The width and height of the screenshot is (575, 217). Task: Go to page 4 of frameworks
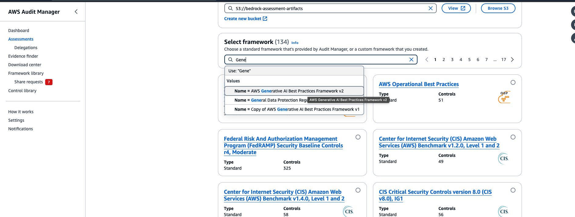[461, 60]
